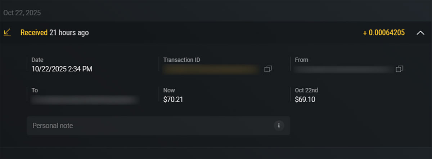Click the Transaction ID label

coord(181,60)
